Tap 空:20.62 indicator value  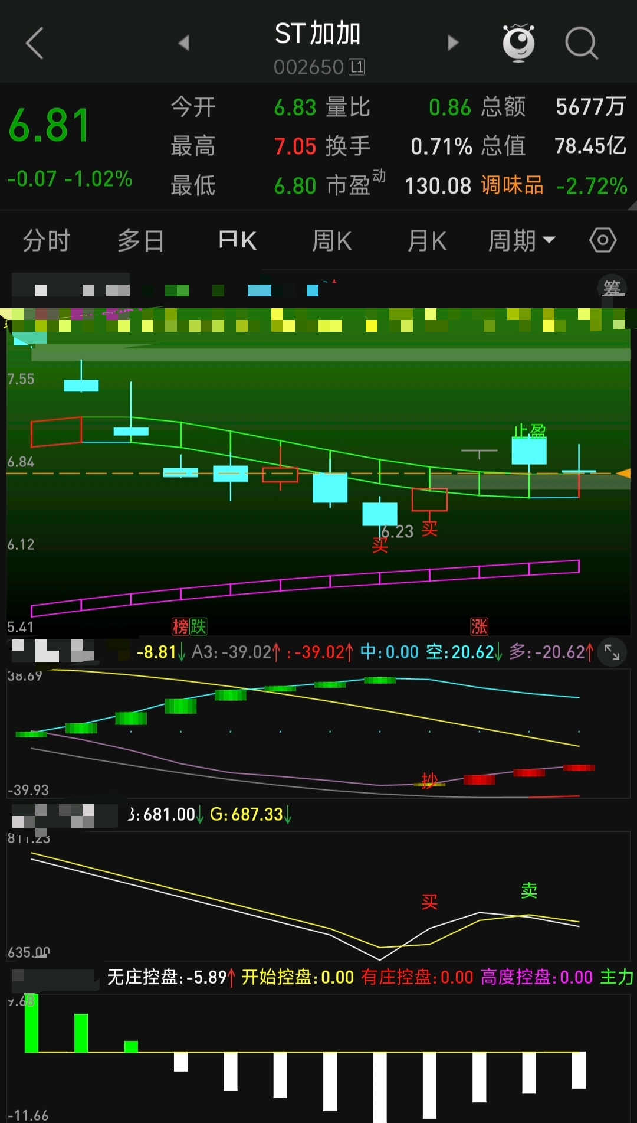pos(464,652)
